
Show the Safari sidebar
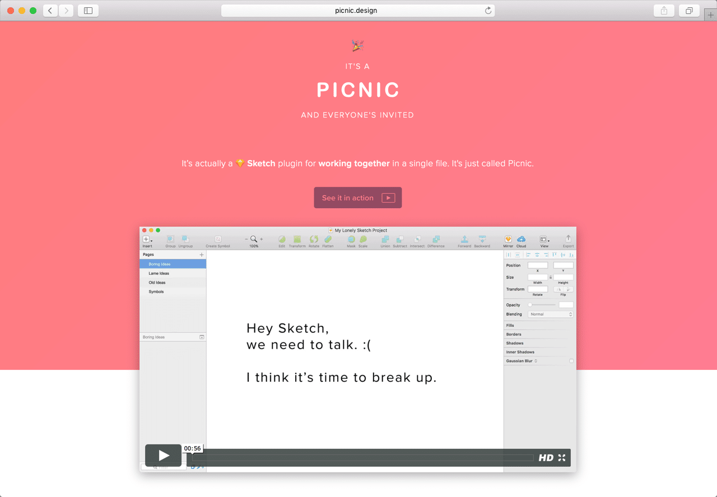88,11
